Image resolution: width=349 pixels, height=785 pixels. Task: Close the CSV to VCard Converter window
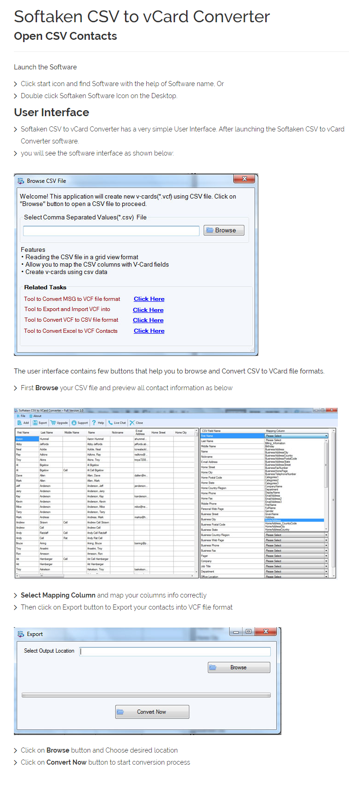[x=332, y=410]
